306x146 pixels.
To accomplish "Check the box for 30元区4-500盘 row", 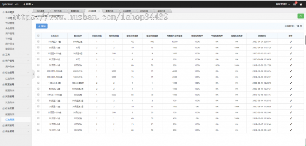I will pyautogui.click(x=38, y=53).
